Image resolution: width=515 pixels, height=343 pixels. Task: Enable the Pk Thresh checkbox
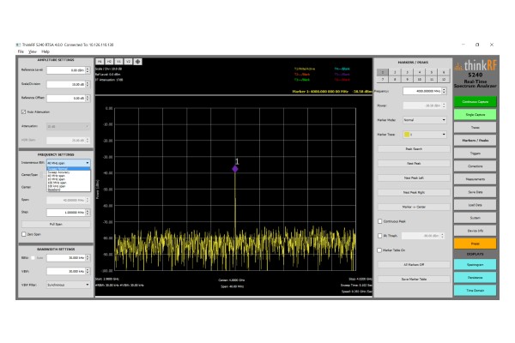pos(380,236)
